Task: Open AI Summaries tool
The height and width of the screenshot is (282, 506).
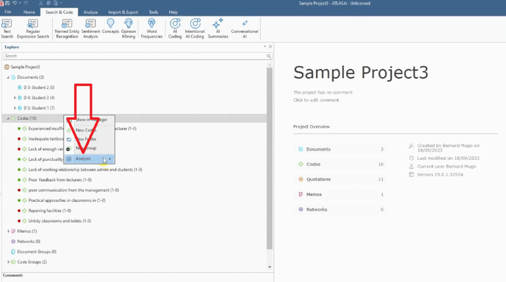Action: 218,28
